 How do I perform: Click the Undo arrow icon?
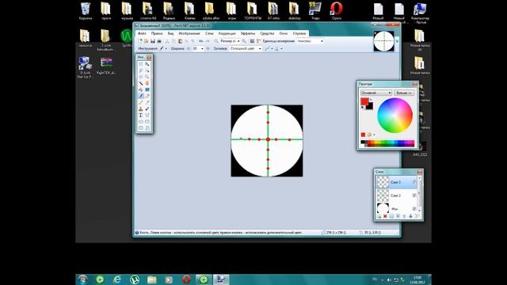200,41
